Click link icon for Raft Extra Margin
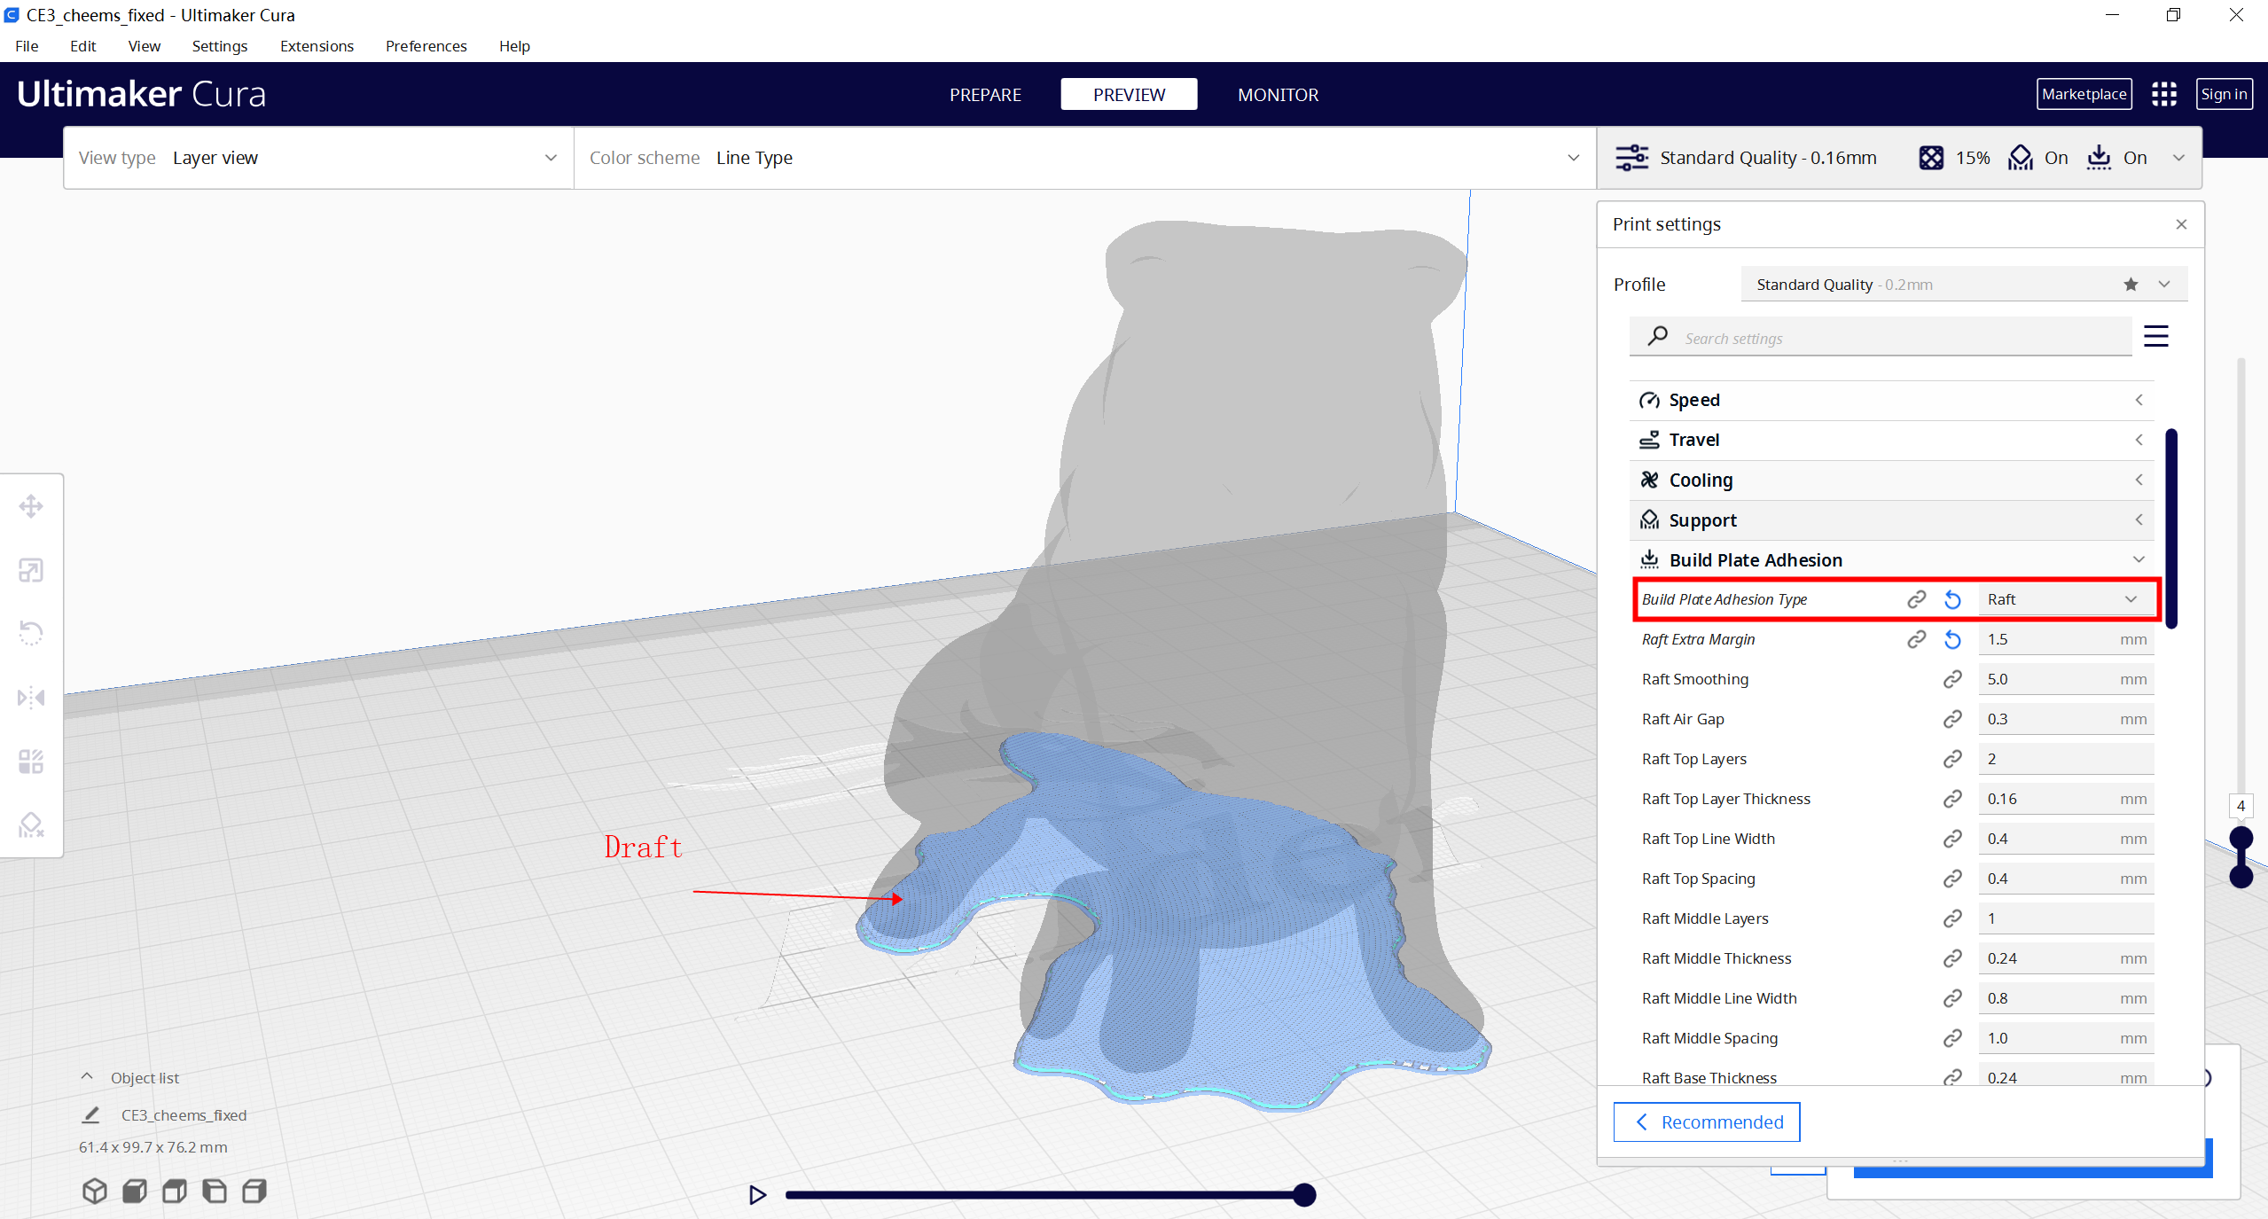This screenshot has height=1219, width=2268. pyautogui.click(x=1917, y=640)
